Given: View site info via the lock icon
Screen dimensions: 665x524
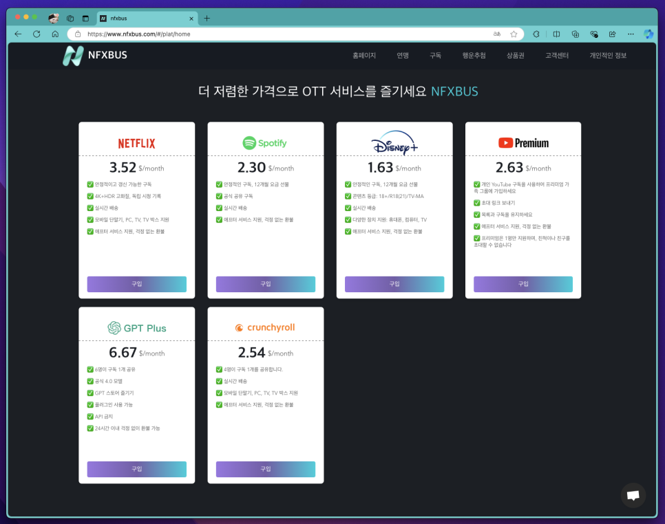Looking at the screenshot, I should tap(78, 34).
